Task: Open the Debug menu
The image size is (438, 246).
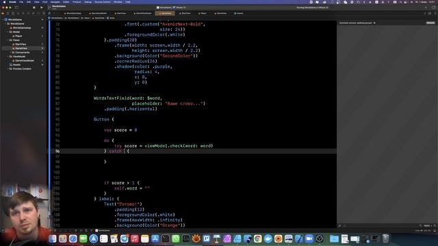Action: click(88, 2)
